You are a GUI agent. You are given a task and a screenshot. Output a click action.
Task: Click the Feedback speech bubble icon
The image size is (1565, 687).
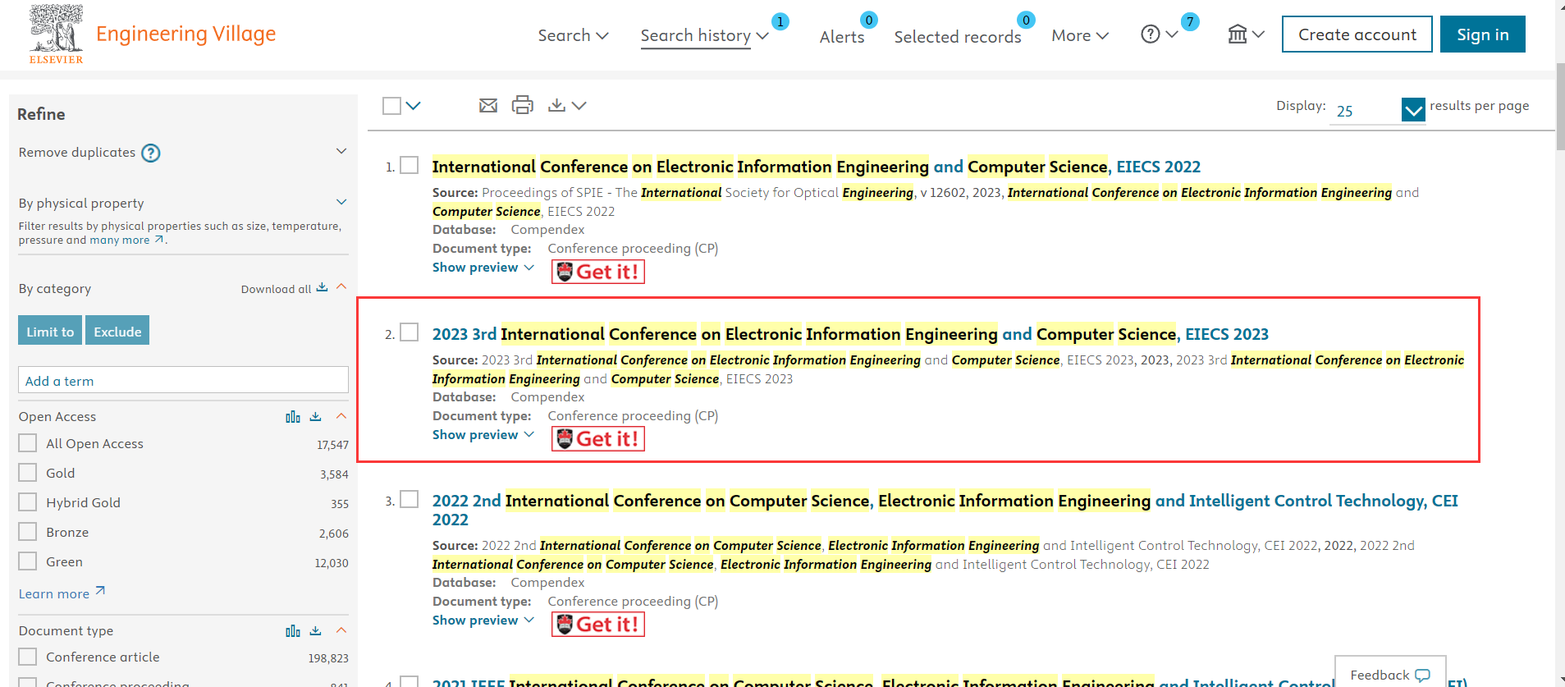point(1422,676)
